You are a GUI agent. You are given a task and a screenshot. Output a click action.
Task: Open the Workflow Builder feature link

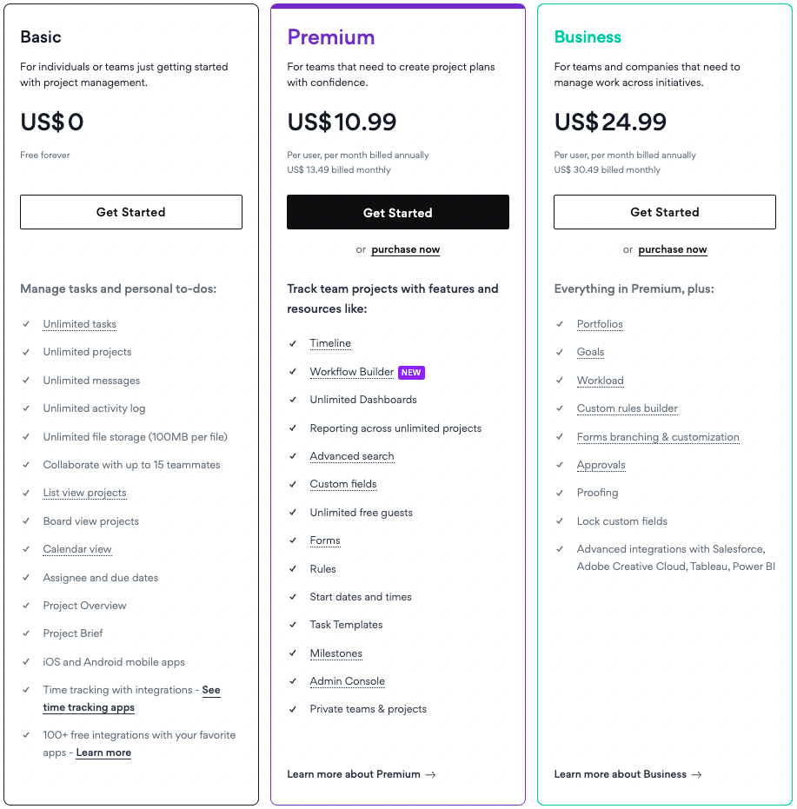pos(351,372)
